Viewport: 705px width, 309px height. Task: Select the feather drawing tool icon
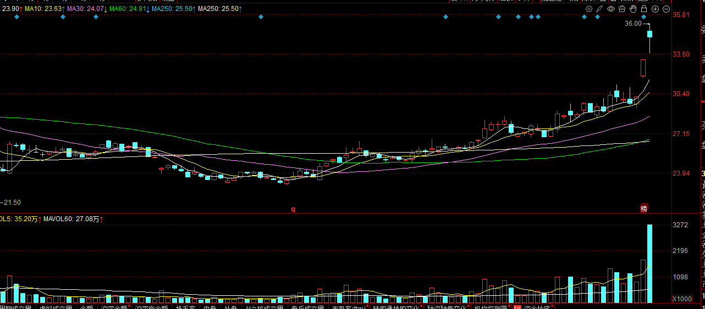click(x=600, y=9)
